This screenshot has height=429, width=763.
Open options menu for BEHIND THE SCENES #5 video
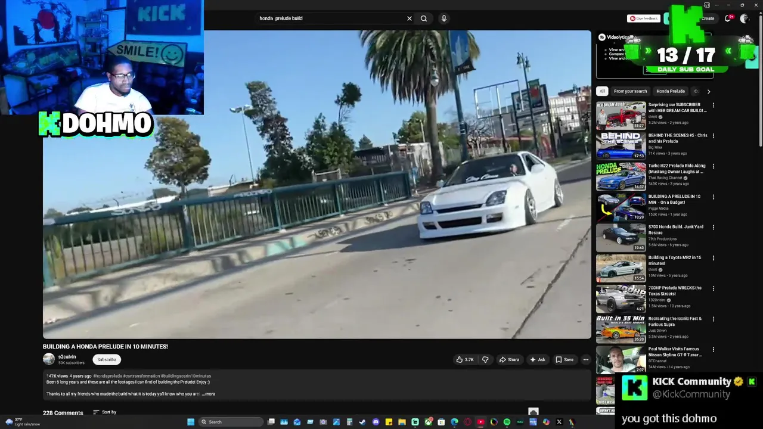(x=714, y=136)
